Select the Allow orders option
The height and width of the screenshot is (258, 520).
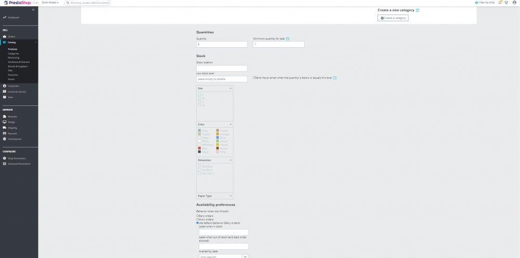point(197,219)
